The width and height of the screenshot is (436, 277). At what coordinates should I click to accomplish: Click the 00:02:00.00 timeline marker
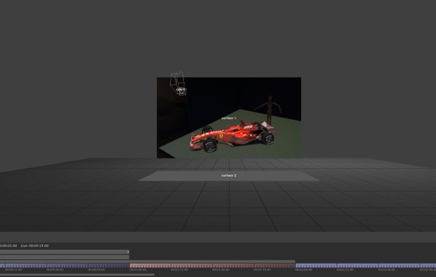304,270
